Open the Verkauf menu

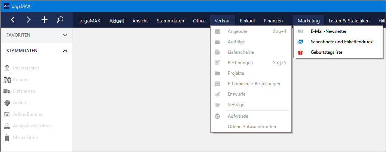coord(223,21)
